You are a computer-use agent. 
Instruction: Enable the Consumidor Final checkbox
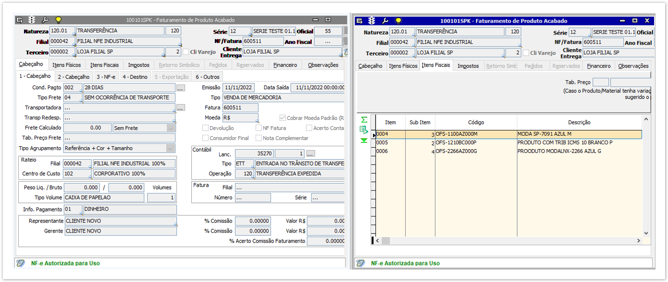point(206,138)
